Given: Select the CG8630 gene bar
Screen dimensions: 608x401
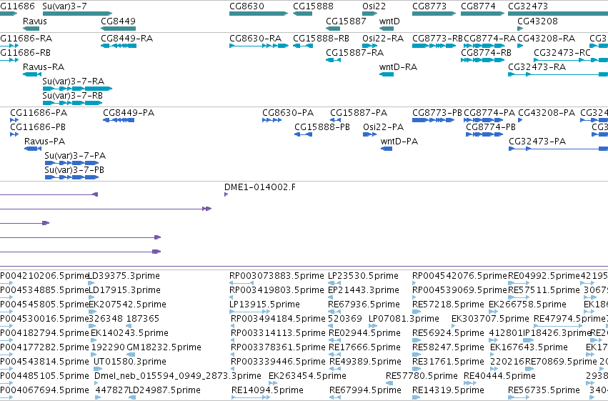Looking at the screenshot, I should pos(259,14).
